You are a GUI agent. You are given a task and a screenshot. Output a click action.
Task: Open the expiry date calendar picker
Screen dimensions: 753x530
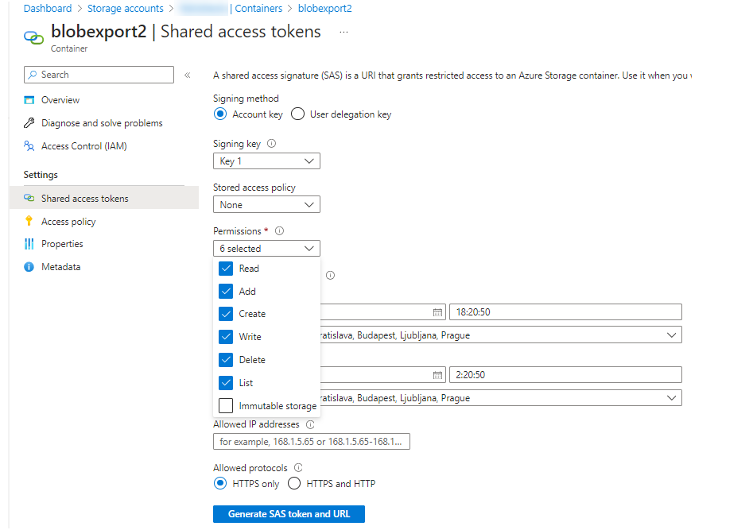tap(437, 375)
